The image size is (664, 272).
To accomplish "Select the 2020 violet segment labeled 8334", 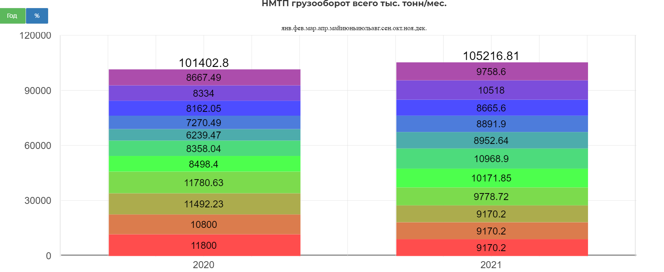I will (x=204, y=93).
